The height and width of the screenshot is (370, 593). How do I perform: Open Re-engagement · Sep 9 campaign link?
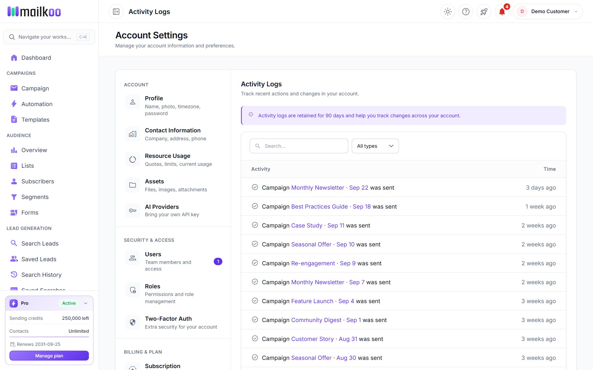click(x=323, y=263)
